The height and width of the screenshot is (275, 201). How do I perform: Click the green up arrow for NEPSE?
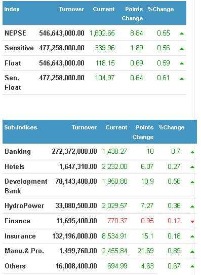[x=182, y=33]
